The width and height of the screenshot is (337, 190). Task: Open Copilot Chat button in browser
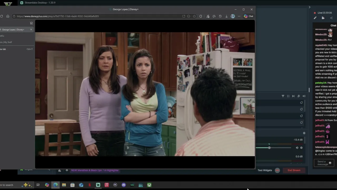[x=248, y=16]
